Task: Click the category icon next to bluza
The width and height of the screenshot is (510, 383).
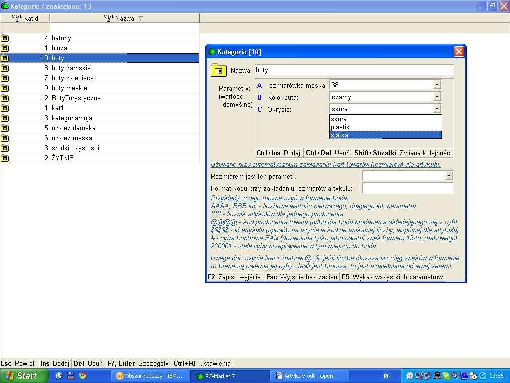Action: pyautogui.click(x=5, y=48)
